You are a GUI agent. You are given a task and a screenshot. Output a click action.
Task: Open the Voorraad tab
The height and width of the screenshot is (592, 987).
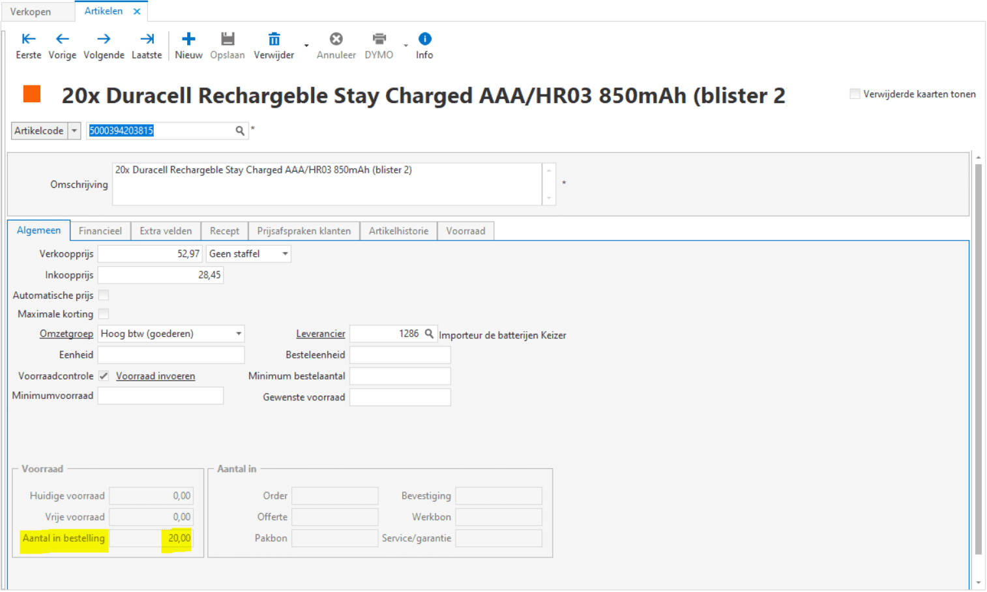coord(465,231)
